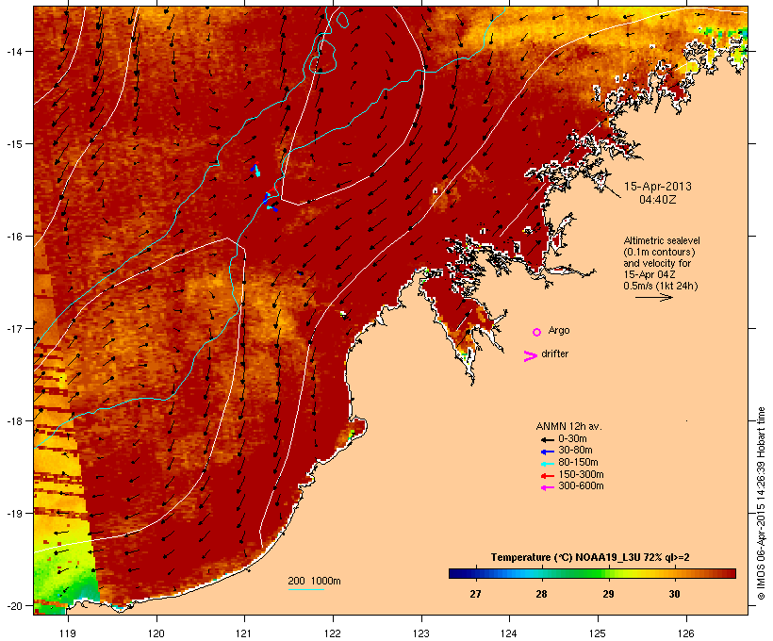Click the cyan 80-150m legend arrow

coord(547,464)
